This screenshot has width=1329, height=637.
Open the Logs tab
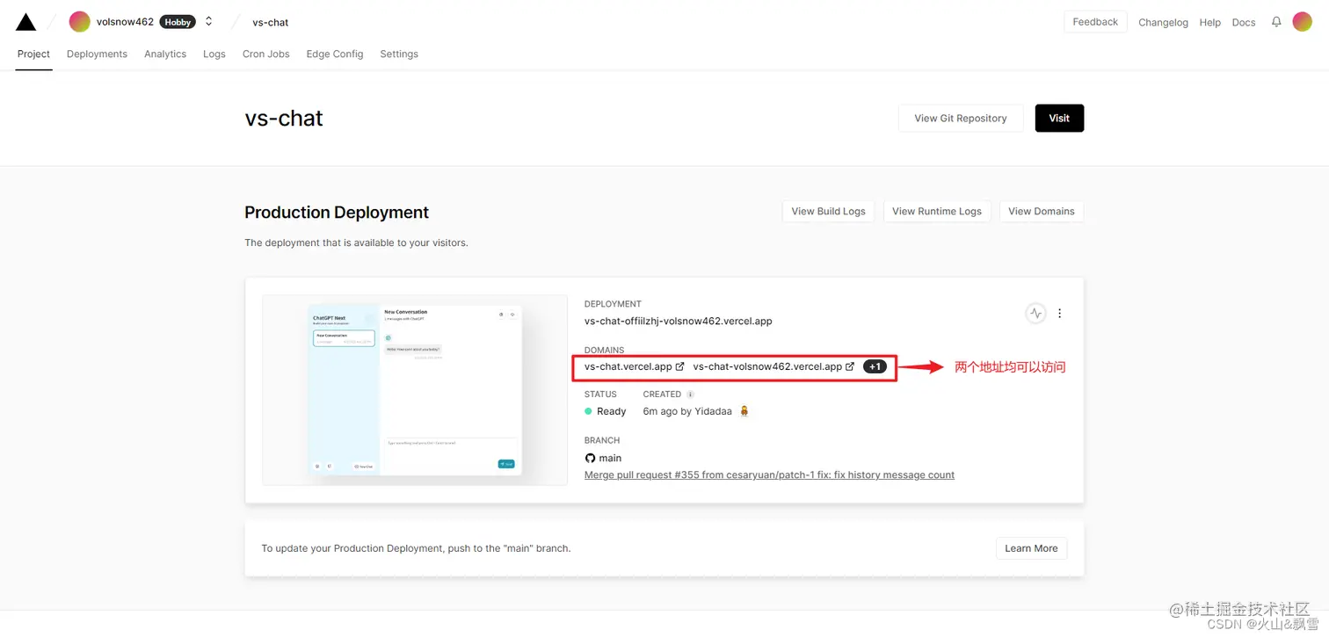pos(214,54)
